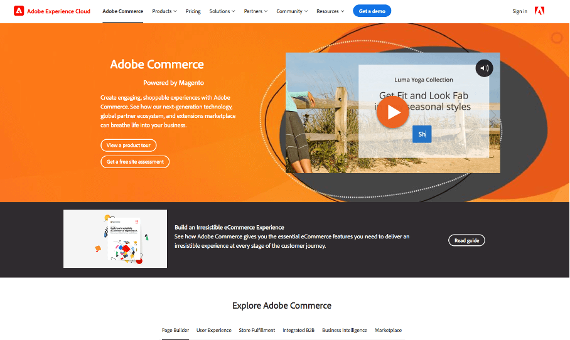Select the Business Intelligence tab
The height and width of the screenshot is (340, 570).
pyautogui.click(x=344, y=330)
